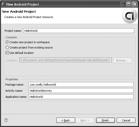Image resolution: width=139 pixels, height=127 pixels.
Task: Click the New Android Project title bar
Action: pos(62,4)
